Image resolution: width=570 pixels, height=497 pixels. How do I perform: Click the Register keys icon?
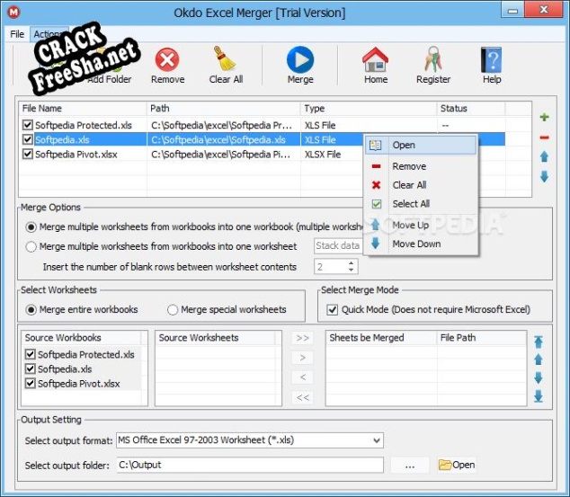tap(432, 65)
